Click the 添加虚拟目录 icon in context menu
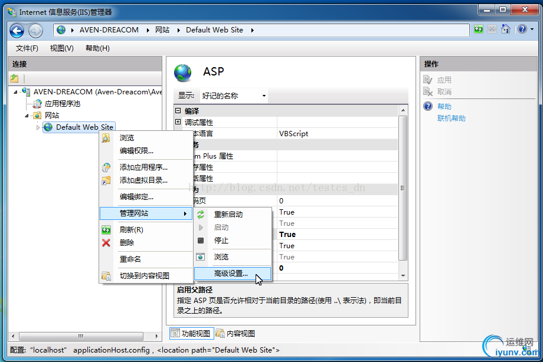Image resolution: width=543 pixels, height=362 pixels. 106,180
